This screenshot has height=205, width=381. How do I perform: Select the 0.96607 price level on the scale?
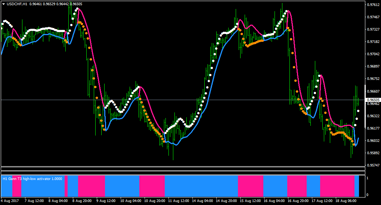click(x=374, y=91)
